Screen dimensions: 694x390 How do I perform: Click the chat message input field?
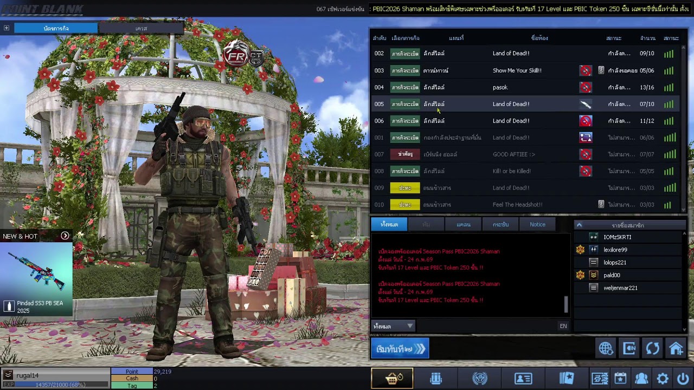click(486, 326)
